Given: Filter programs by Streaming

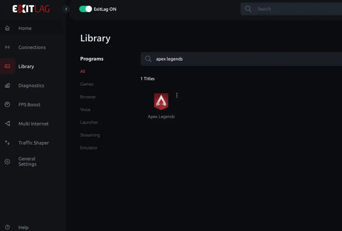Looking at the screenshot, I should [x=90, y=135].
